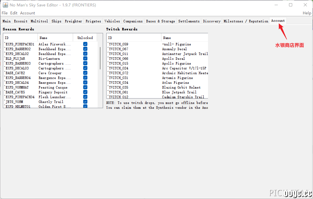Toggle Unlocked checkbox for Cave Creeper
313x199 pixels.
point(85,73)
